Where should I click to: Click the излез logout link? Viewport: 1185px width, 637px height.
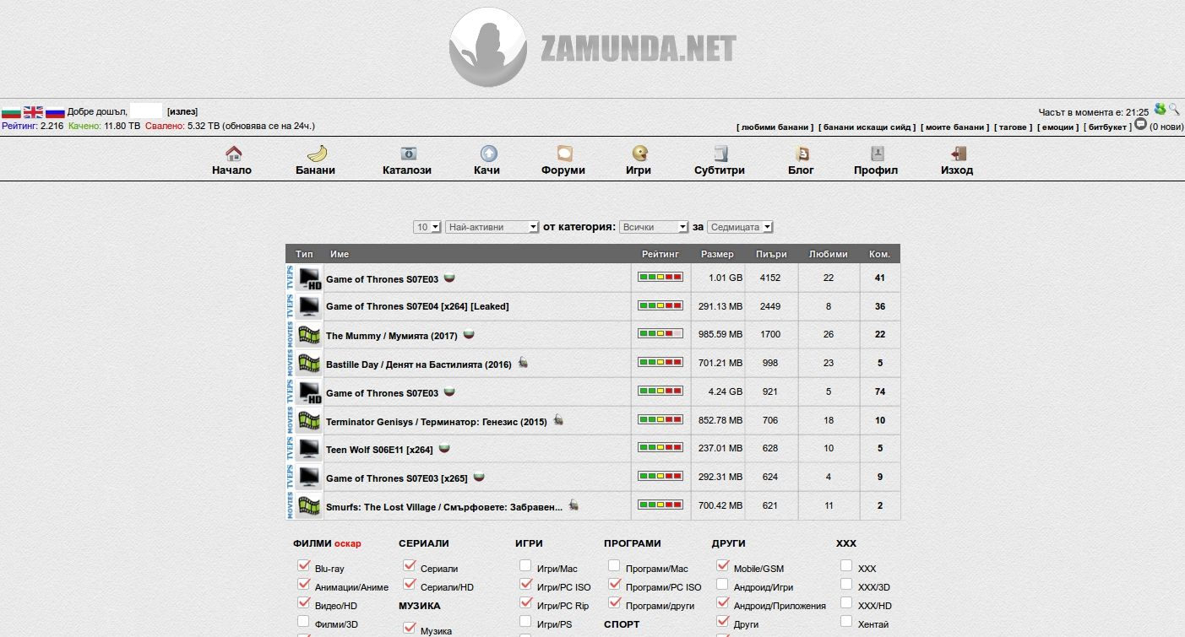(x=182, y=111)
